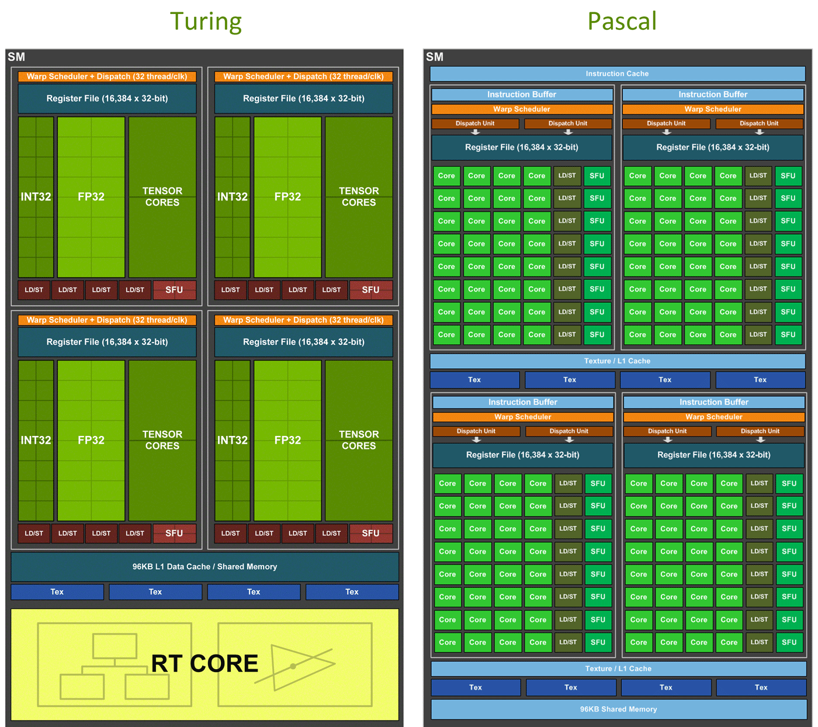Select Register File in Pascal's bottom-left partition
818x727 pixels.
coord(523,455)
